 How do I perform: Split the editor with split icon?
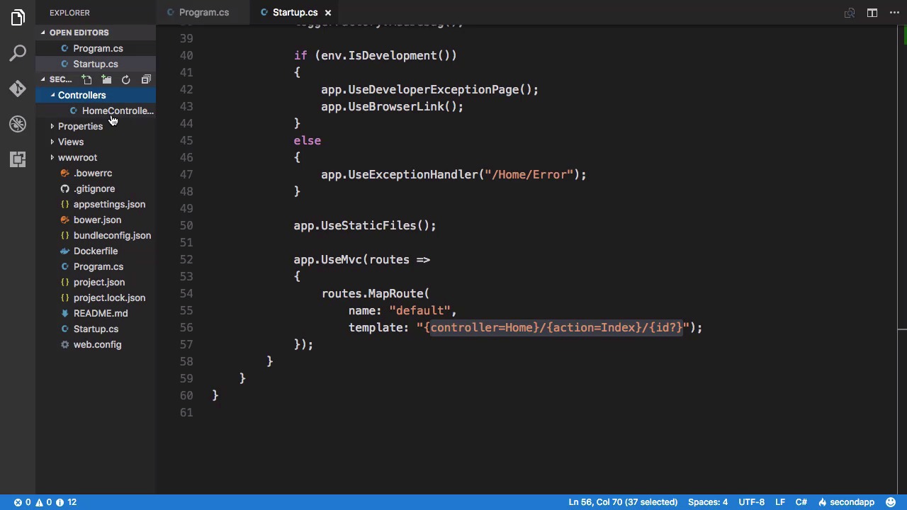(872, 13)
